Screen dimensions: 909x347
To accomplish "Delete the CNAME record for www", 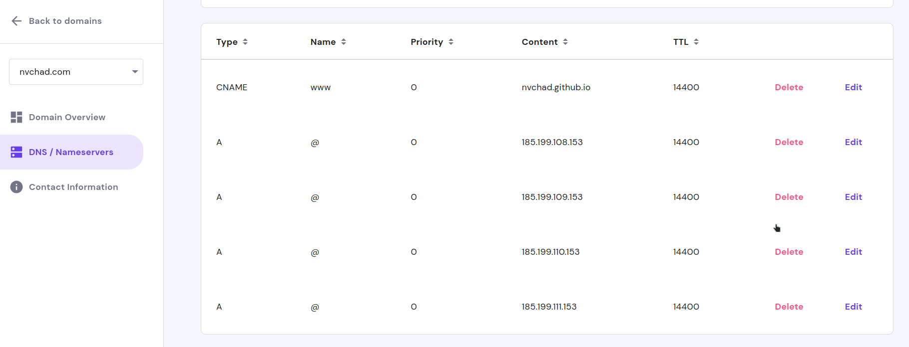I will pos(789,87).
